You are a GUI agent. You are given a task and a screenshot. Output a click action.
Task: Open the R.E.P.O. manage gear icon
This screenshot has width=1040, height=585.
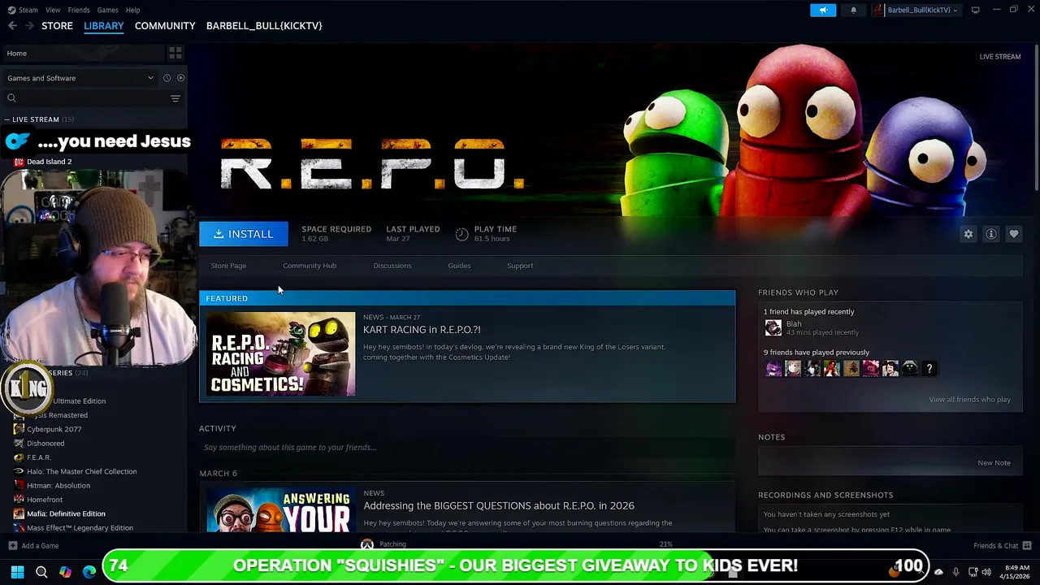click(x=968, y=234)
